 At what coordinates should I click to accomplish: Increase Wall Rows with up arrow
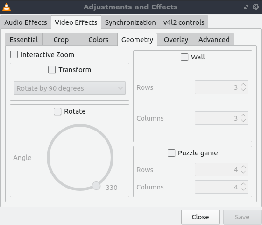point(243,85)
